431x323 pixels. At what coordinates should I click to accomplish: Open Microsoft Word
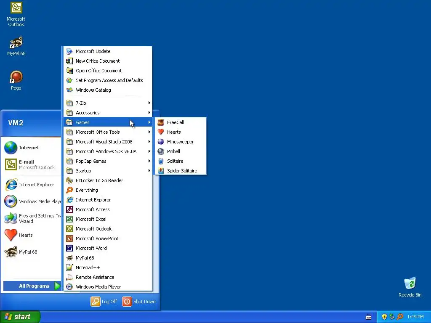(x=108, y=248)
